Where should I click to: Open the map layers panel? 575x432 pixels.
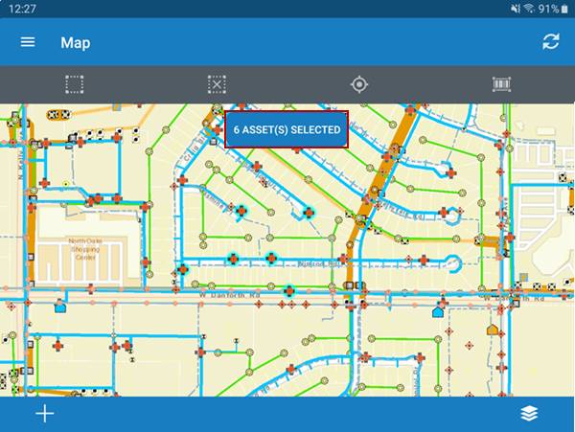(x=529, y=413)
